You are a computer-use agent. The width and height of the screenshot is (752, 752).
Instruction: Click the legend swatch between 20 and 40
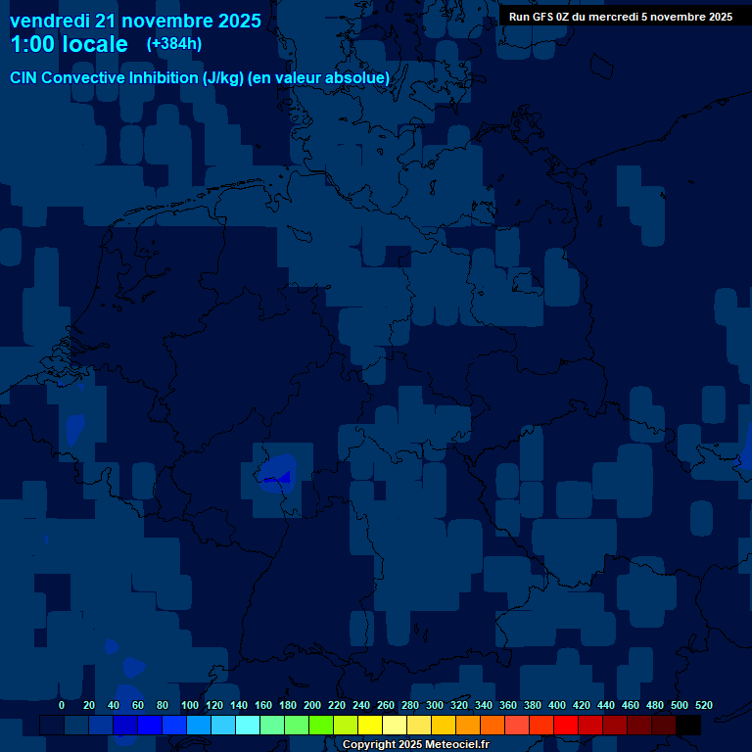(x=101, y=725)
